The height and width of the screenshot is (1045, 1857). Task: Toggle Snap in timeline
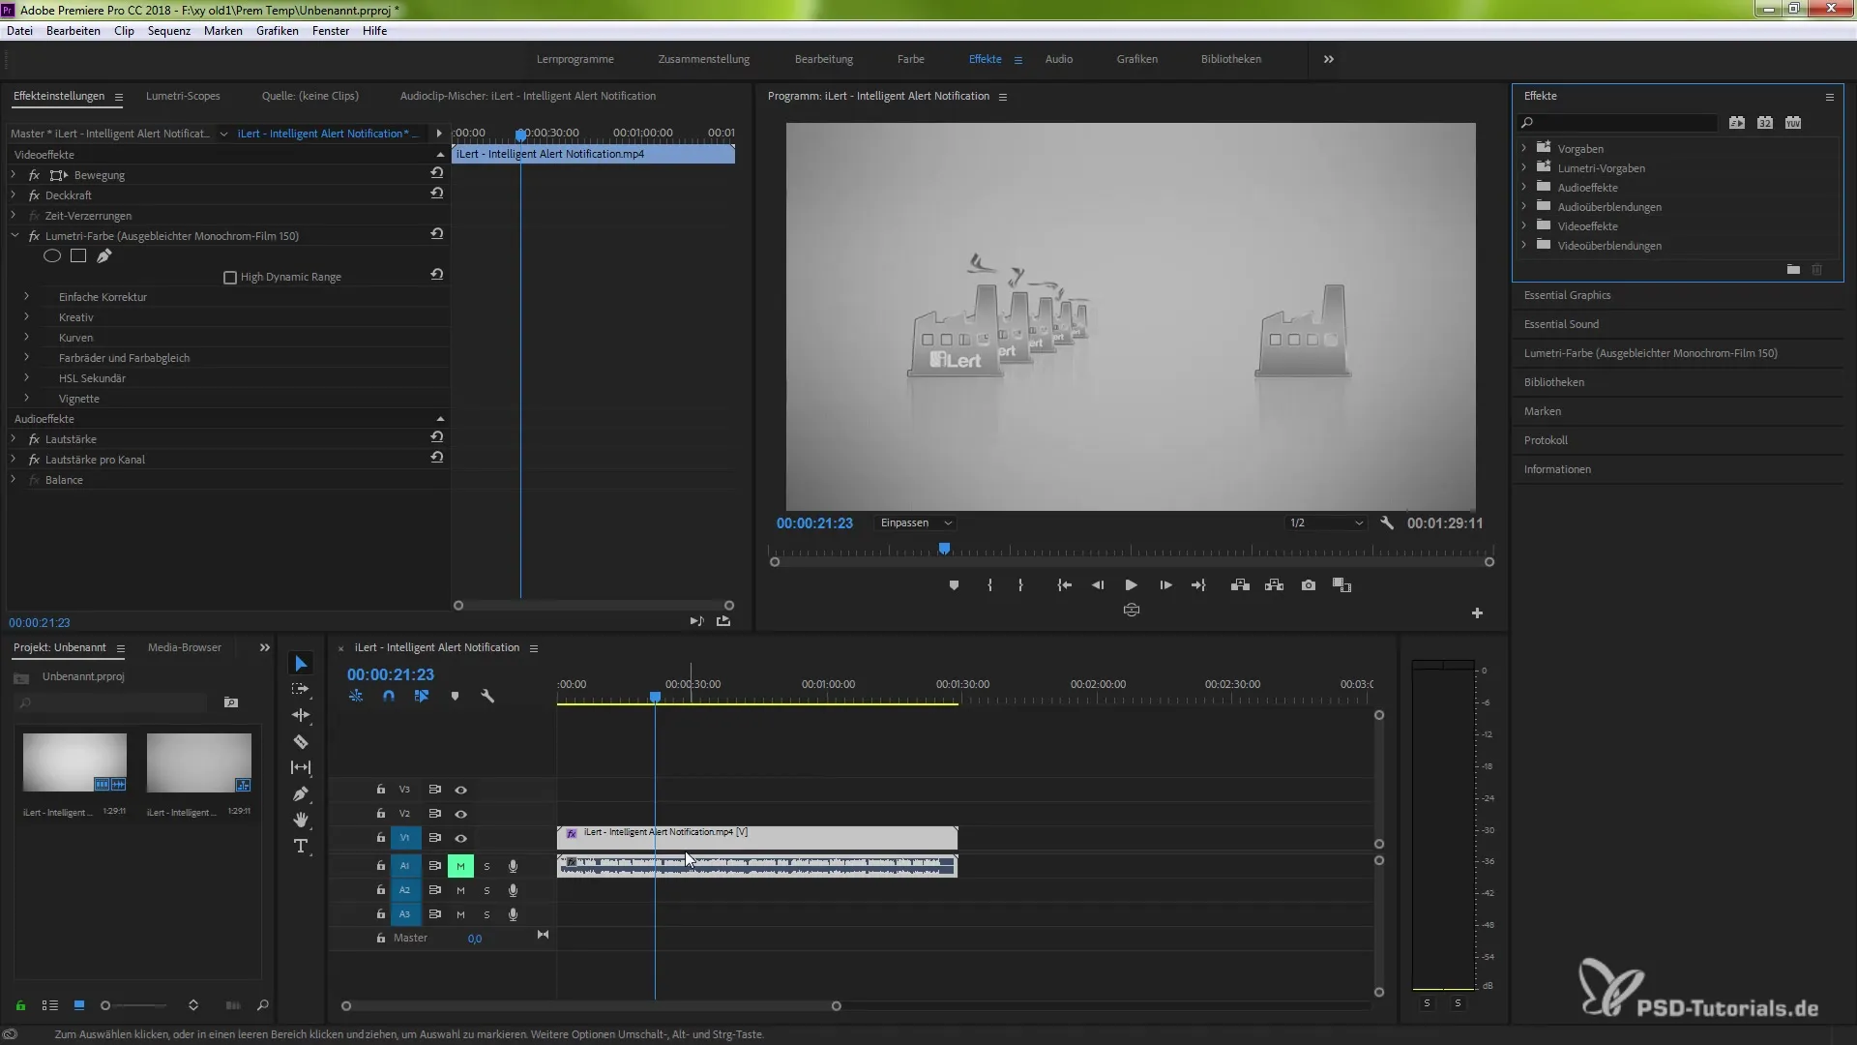click(x=389, y=696)
